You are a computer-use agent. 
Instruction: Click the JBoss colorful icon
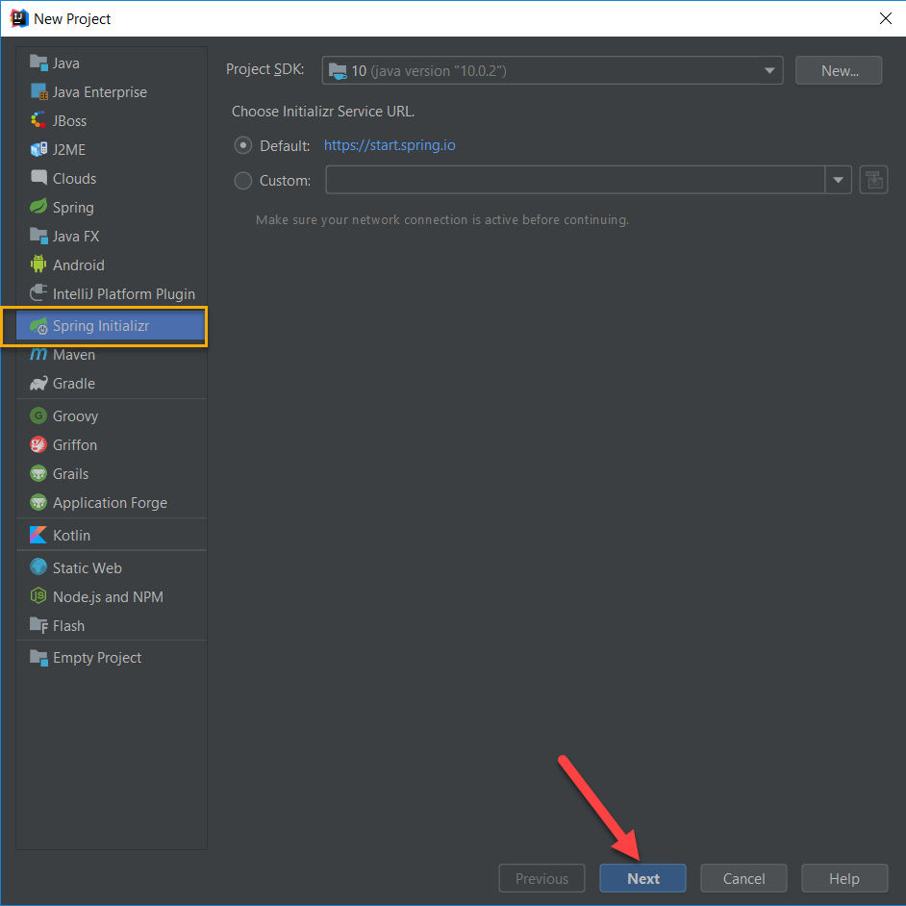point(38,120)
